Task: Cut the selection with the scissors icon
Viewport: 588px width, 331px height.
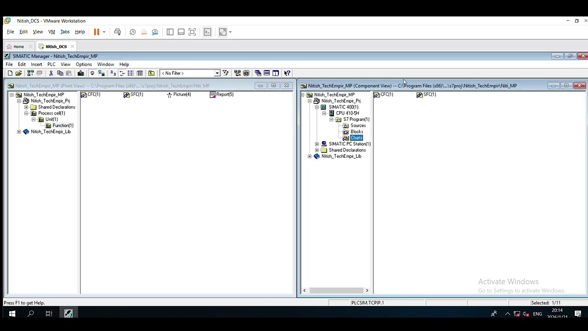Action: [51, 73]
